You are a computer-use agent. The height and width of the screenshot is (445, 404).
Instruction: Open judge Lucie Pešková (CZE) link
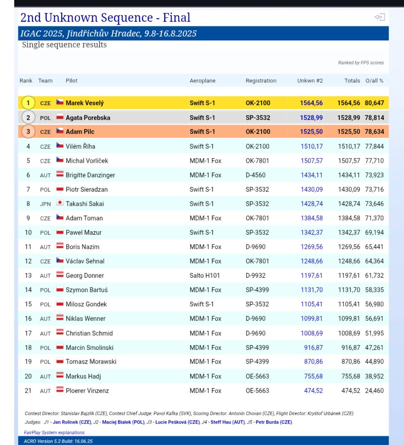(177, 422)
